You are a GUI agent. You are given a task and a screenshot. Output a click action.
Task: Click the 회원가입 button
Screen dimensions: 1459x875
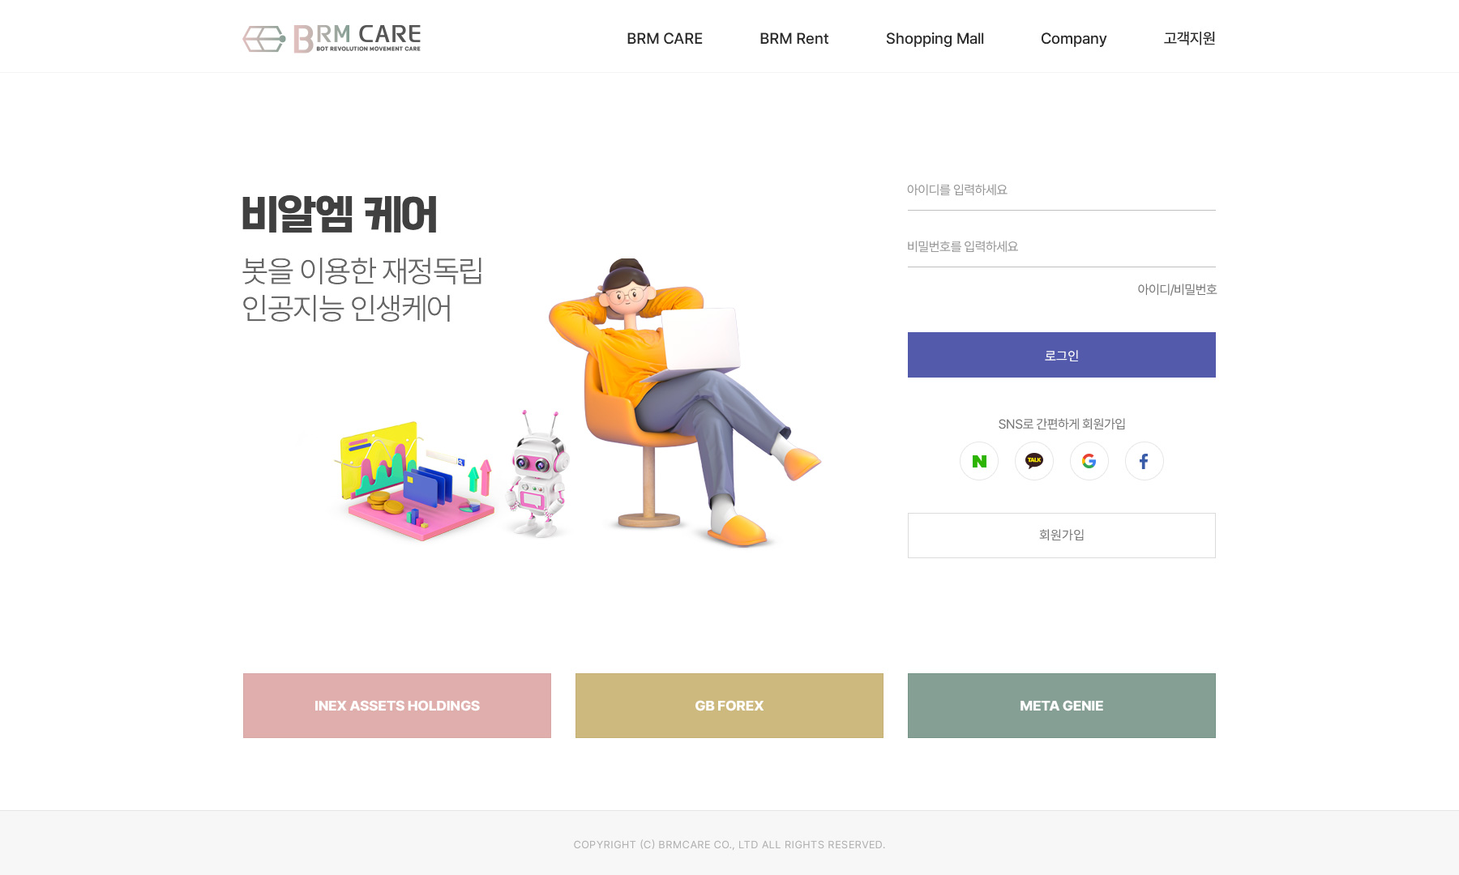point(1062,536)
